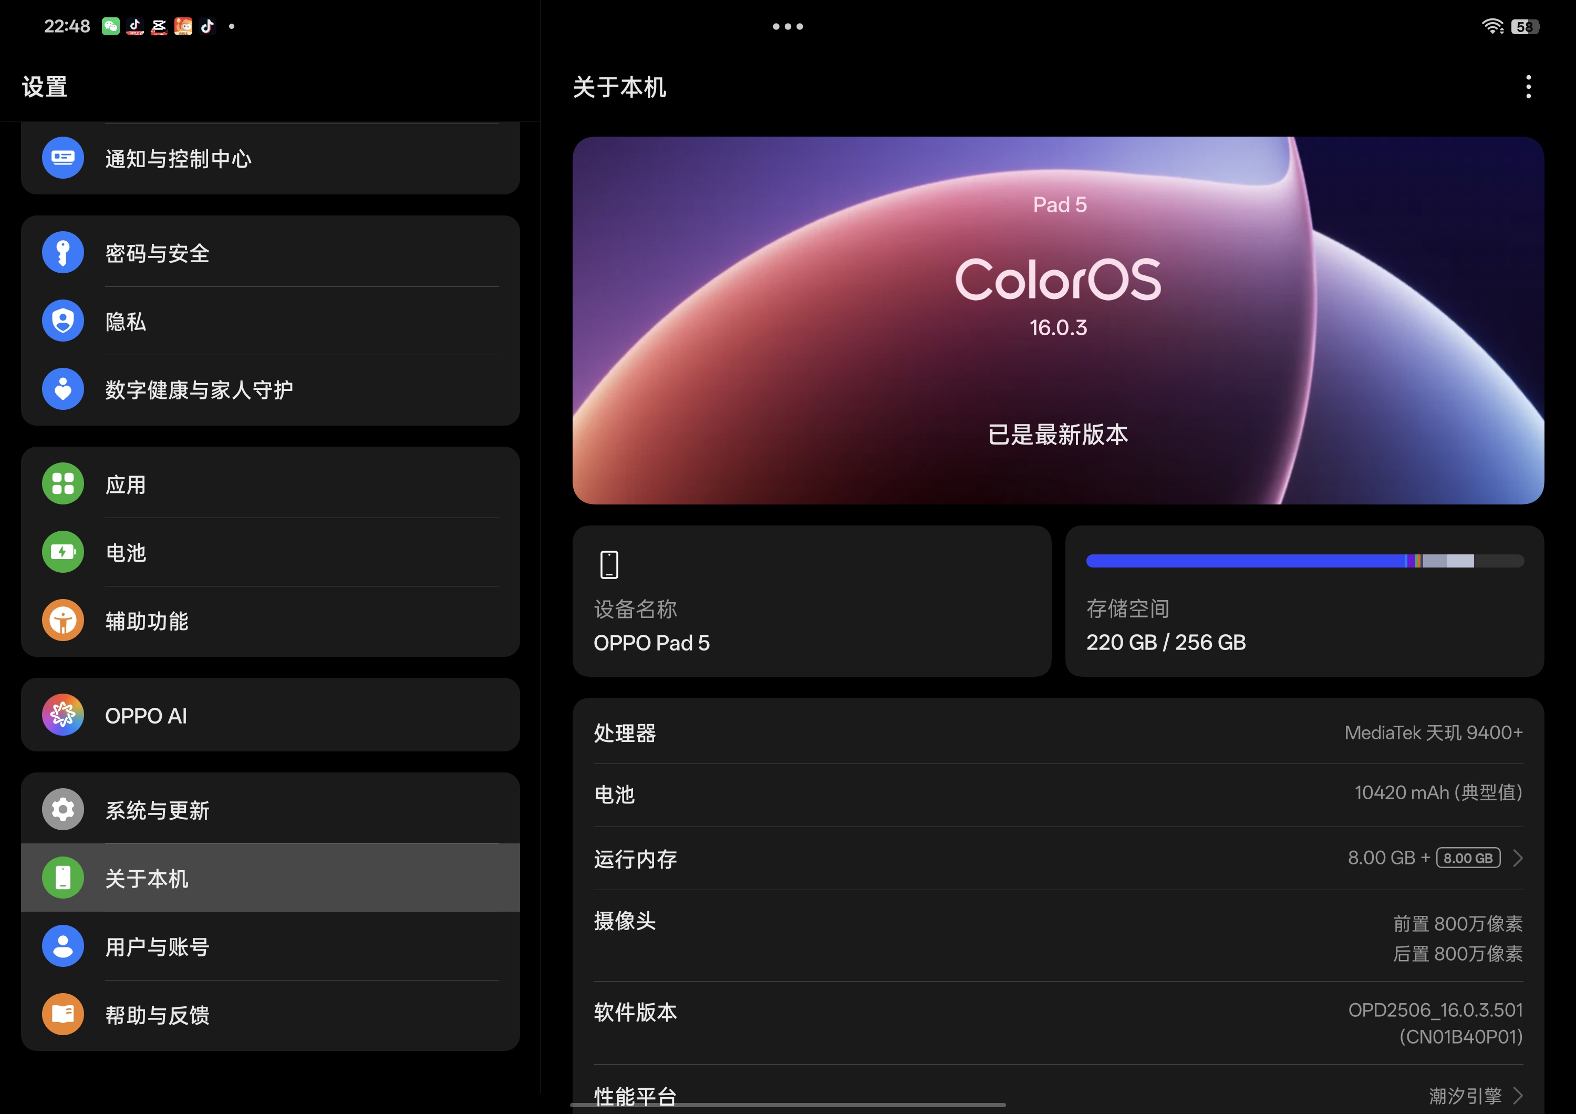Tap the Privacy shield icon
The image size is (1576, 1114).
coord(63,321)
